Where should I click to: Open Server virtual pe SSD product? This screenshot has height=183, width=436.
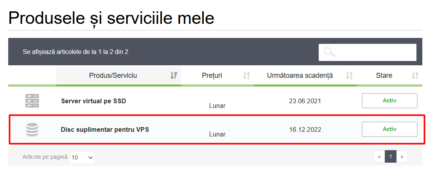pyautogui.click(x=93, y=101)
